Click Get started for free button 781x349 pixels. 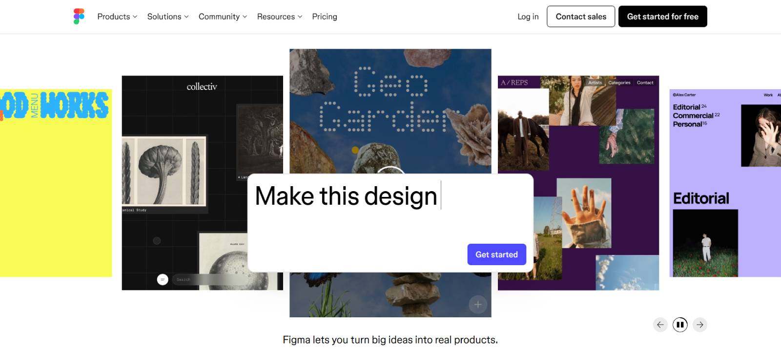[x=663, y=17]
